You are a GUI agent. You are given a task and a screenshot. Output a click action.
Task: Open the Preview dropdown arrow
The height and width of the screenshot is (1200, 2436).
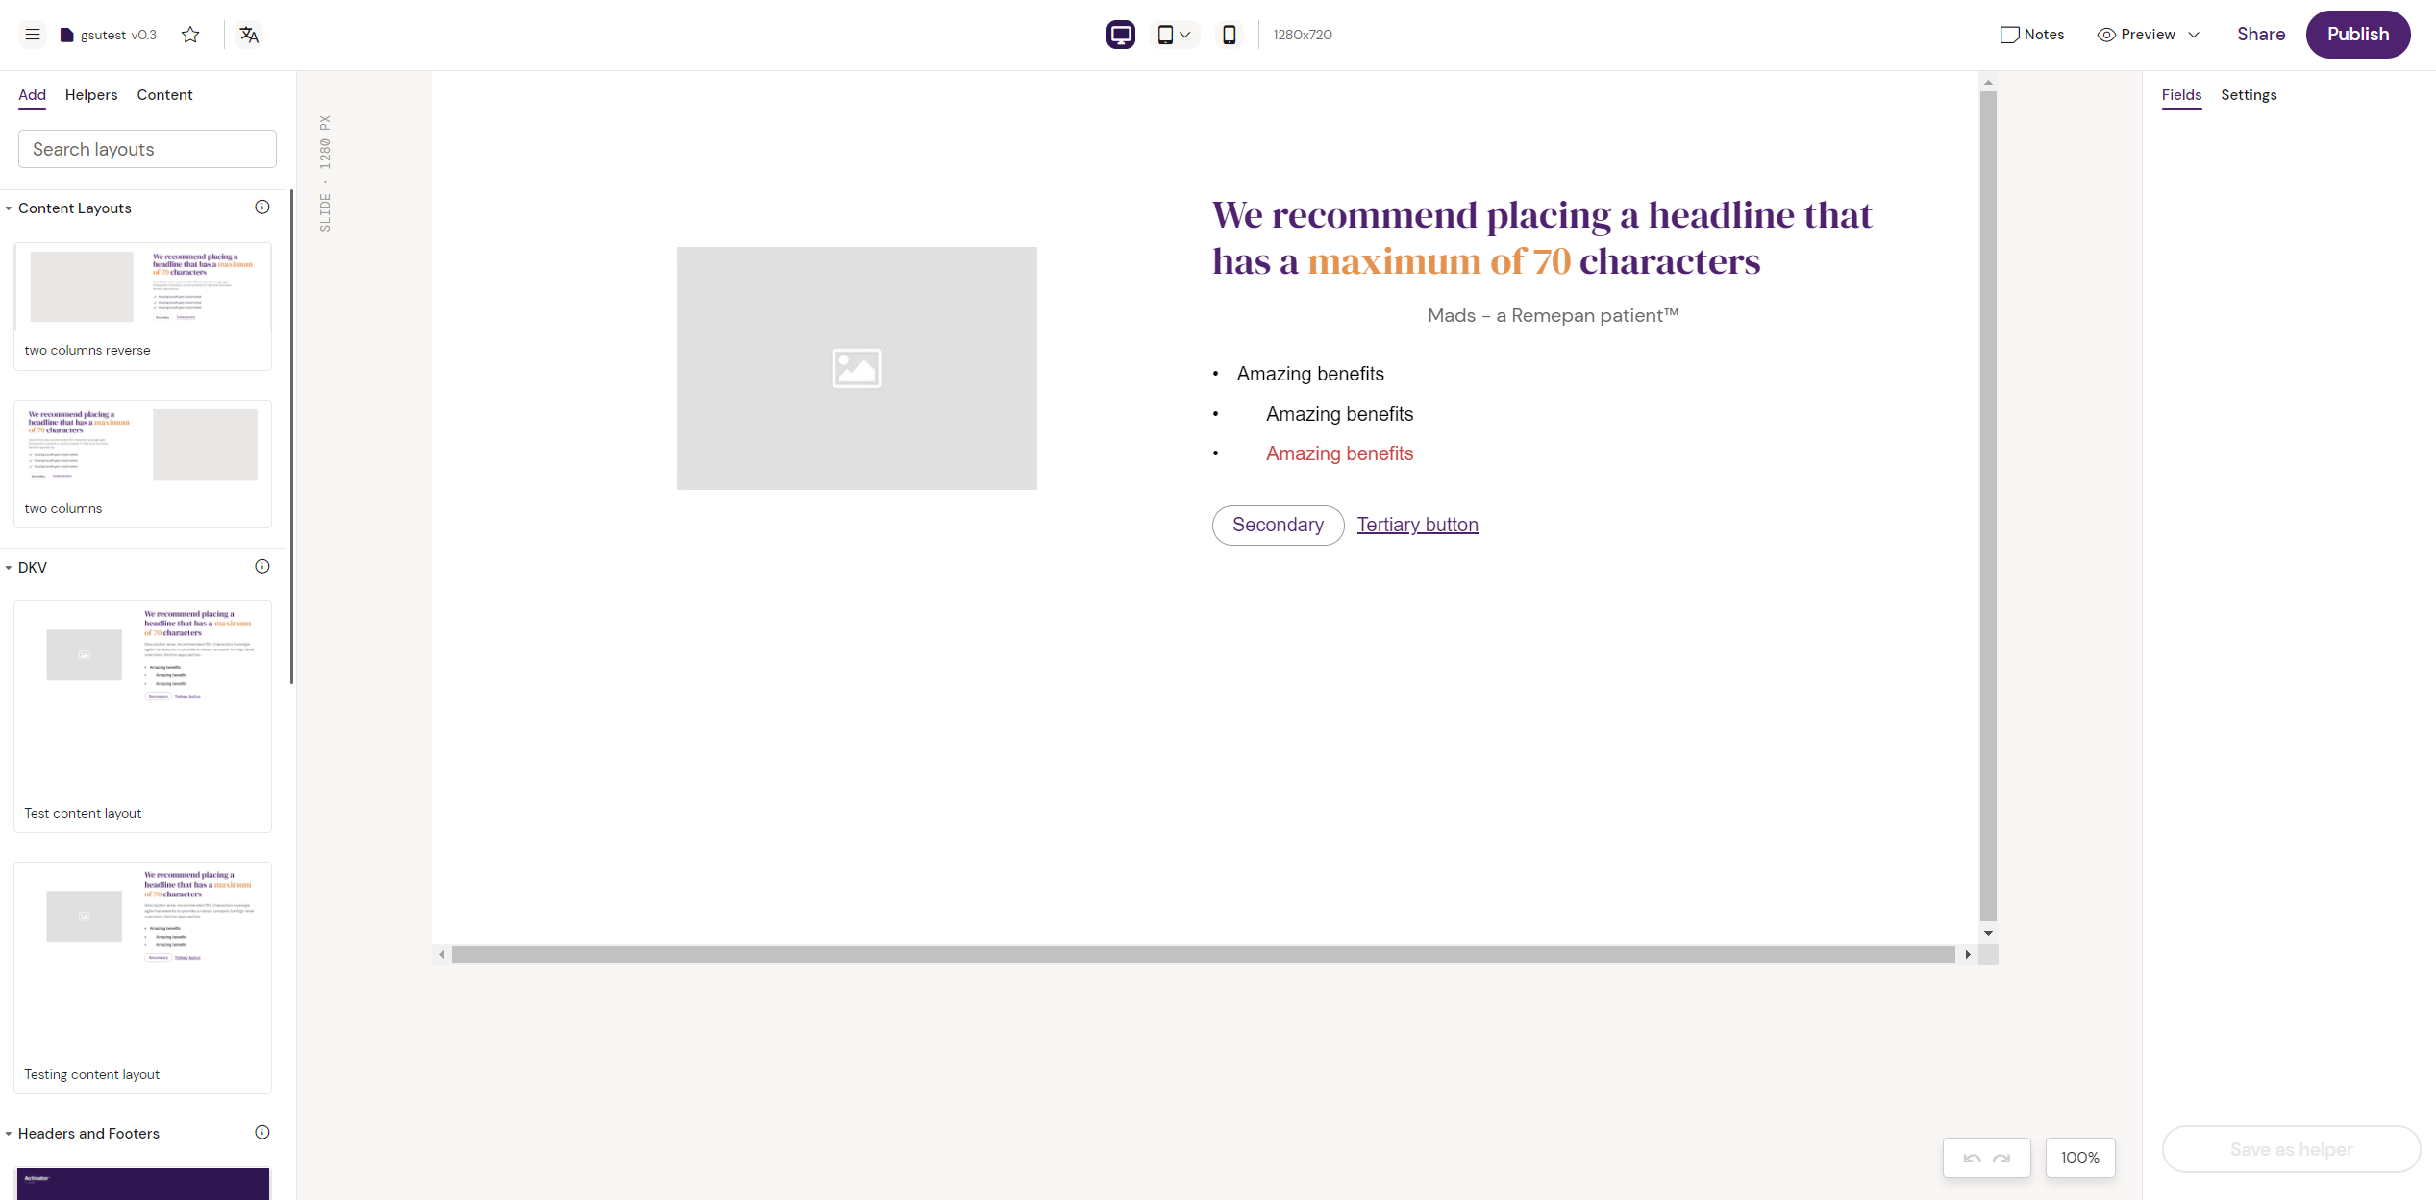[x=2194, y=35]
